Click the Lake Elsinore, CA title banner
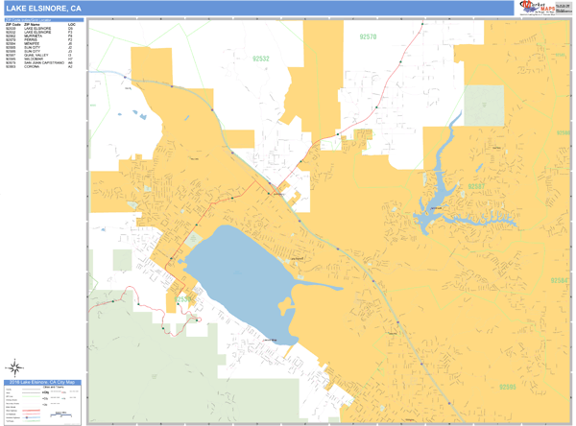This screenshot has width=576, height=426. [43, 8]
